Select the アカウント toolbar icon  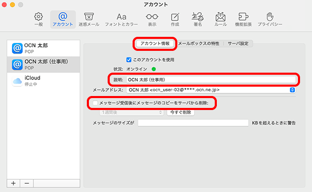pyautogui.click(x=63, y=19)
